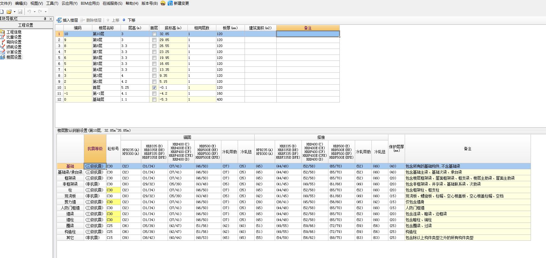The width and height of the screenshot is (546, 258).
Task: Open 抗震等级 combo for 基础 row
Action: [x=95, y=166]
